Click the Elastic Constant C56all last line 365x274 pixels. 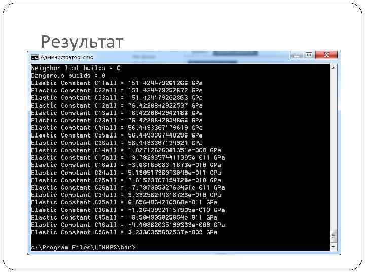124,232
